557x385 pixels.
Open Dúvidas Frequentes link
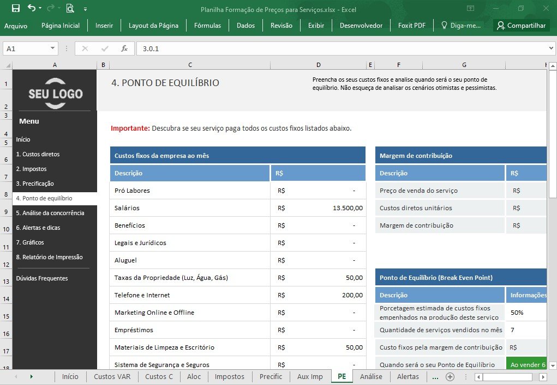coord(42,278)
